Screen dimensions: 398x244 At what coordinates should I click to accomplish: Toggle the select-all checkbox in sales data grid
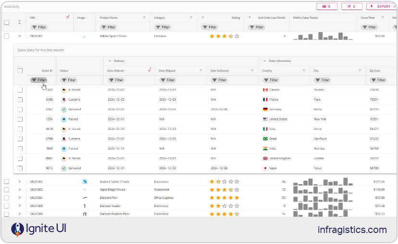(20, 70)
